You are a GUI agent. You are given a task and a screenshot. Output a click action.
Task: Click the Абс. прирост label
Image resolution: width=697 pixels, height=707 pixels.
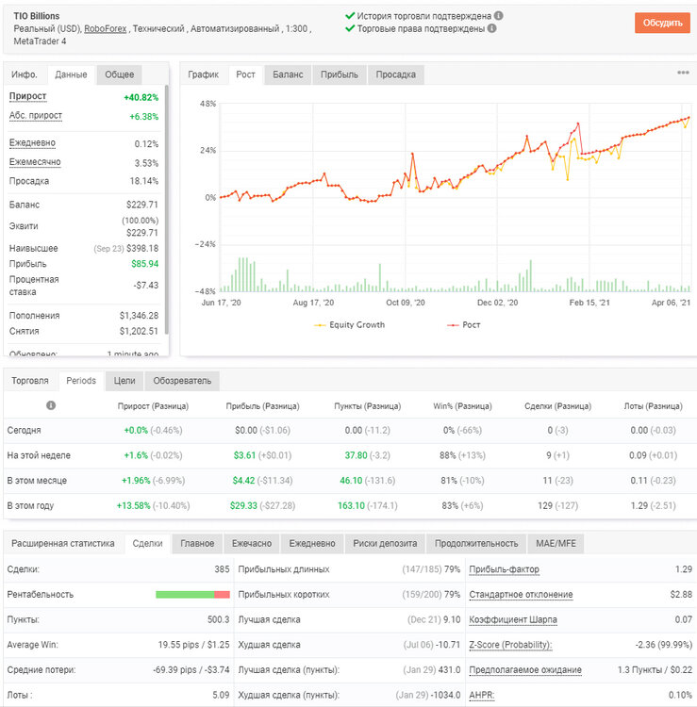(36, 115)
